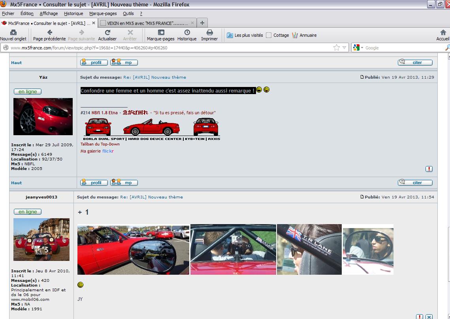Open the Outils menu
450x319 pixels.
(x=128, y=13)
